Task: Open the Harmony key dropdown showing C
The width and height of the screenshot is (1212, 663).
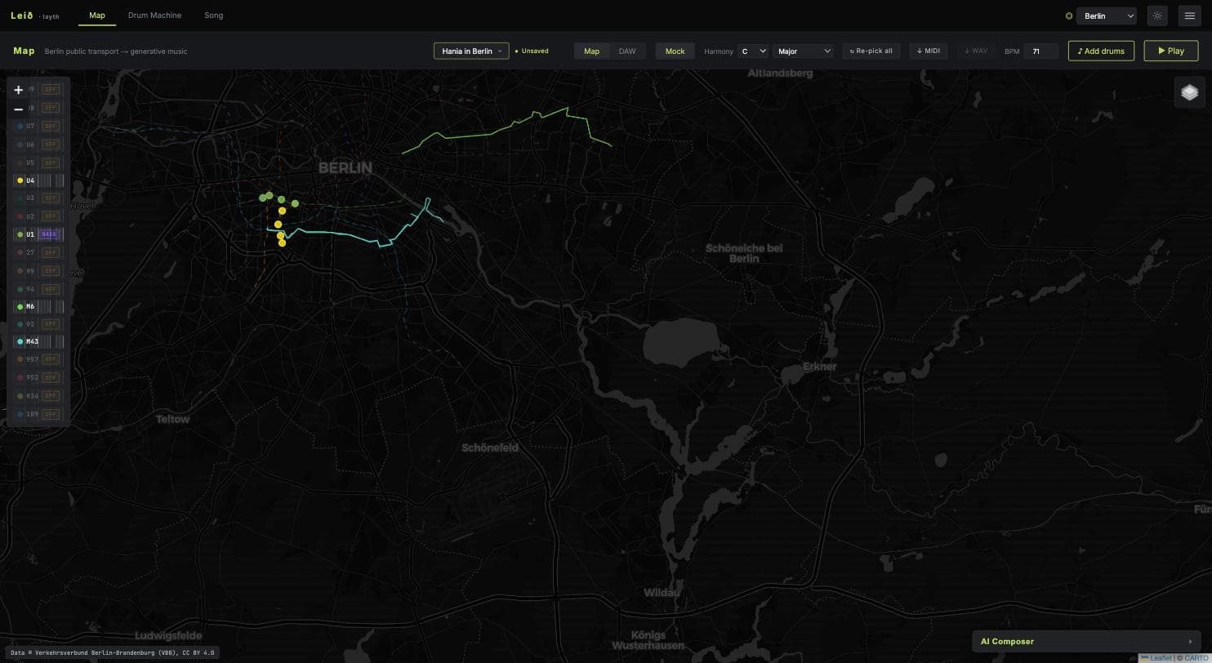Action: 752,51
